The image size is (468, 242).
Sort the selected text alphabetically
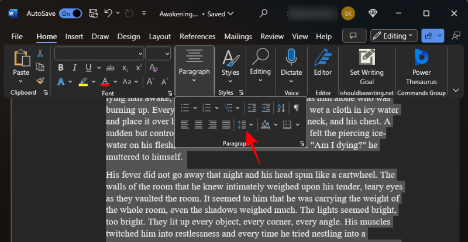[281, 108]
